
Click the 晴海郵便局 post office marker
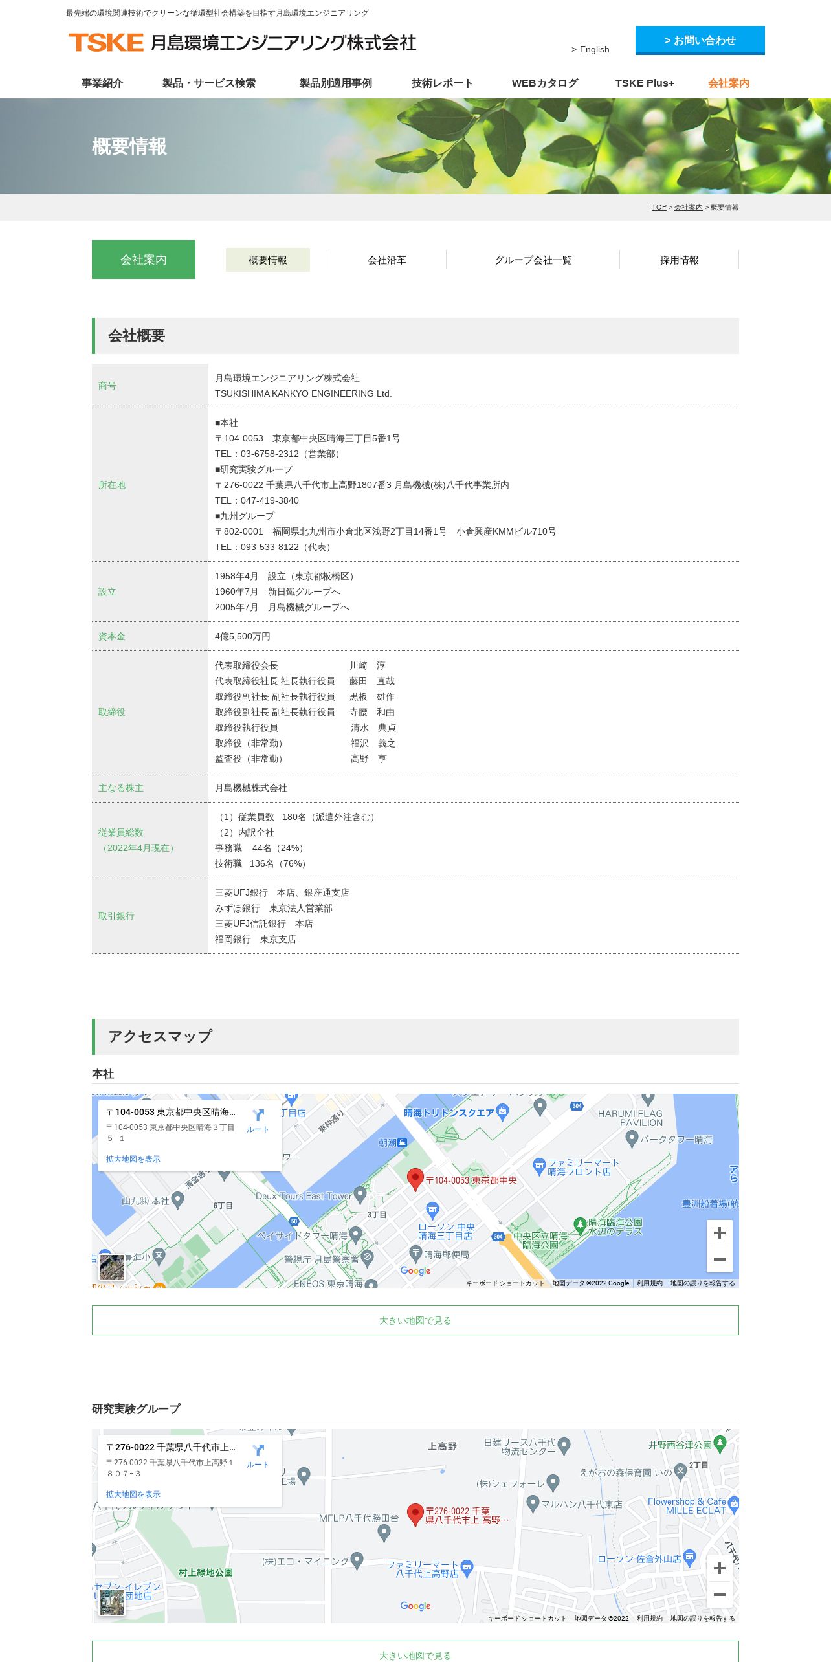tap(416, 1254)
